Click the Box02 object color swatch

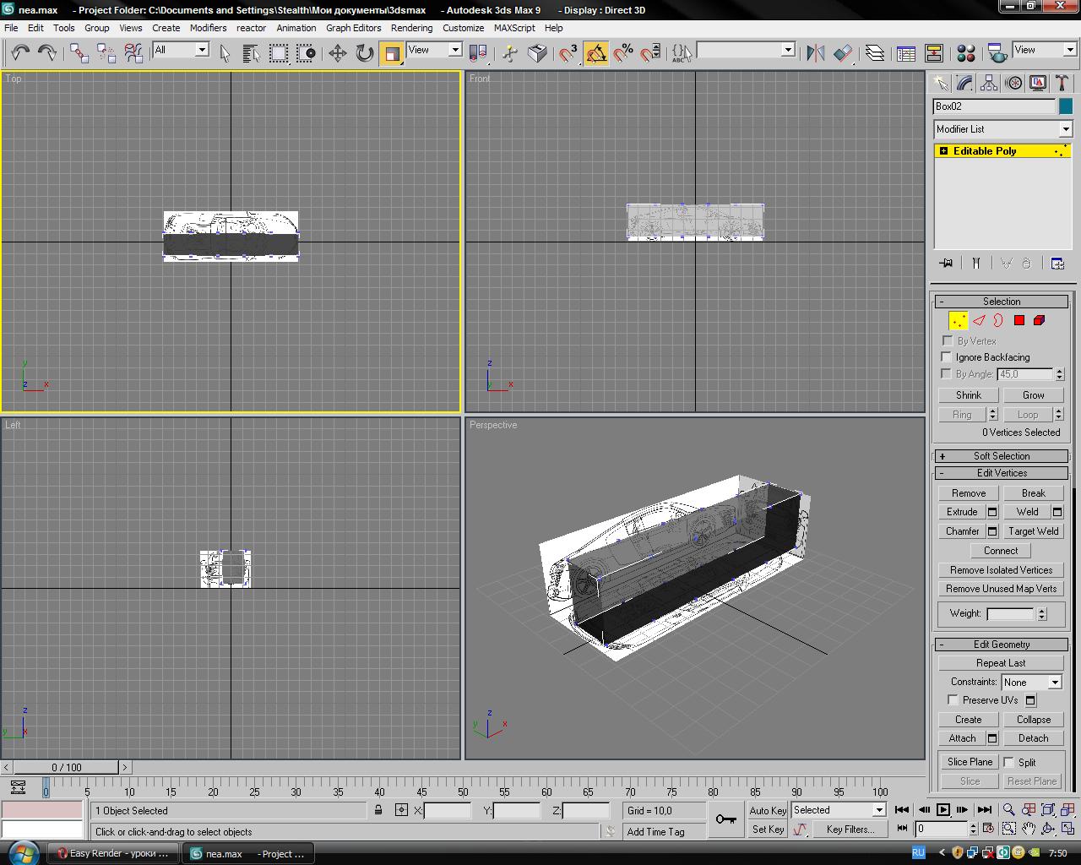pos(1066,106)
